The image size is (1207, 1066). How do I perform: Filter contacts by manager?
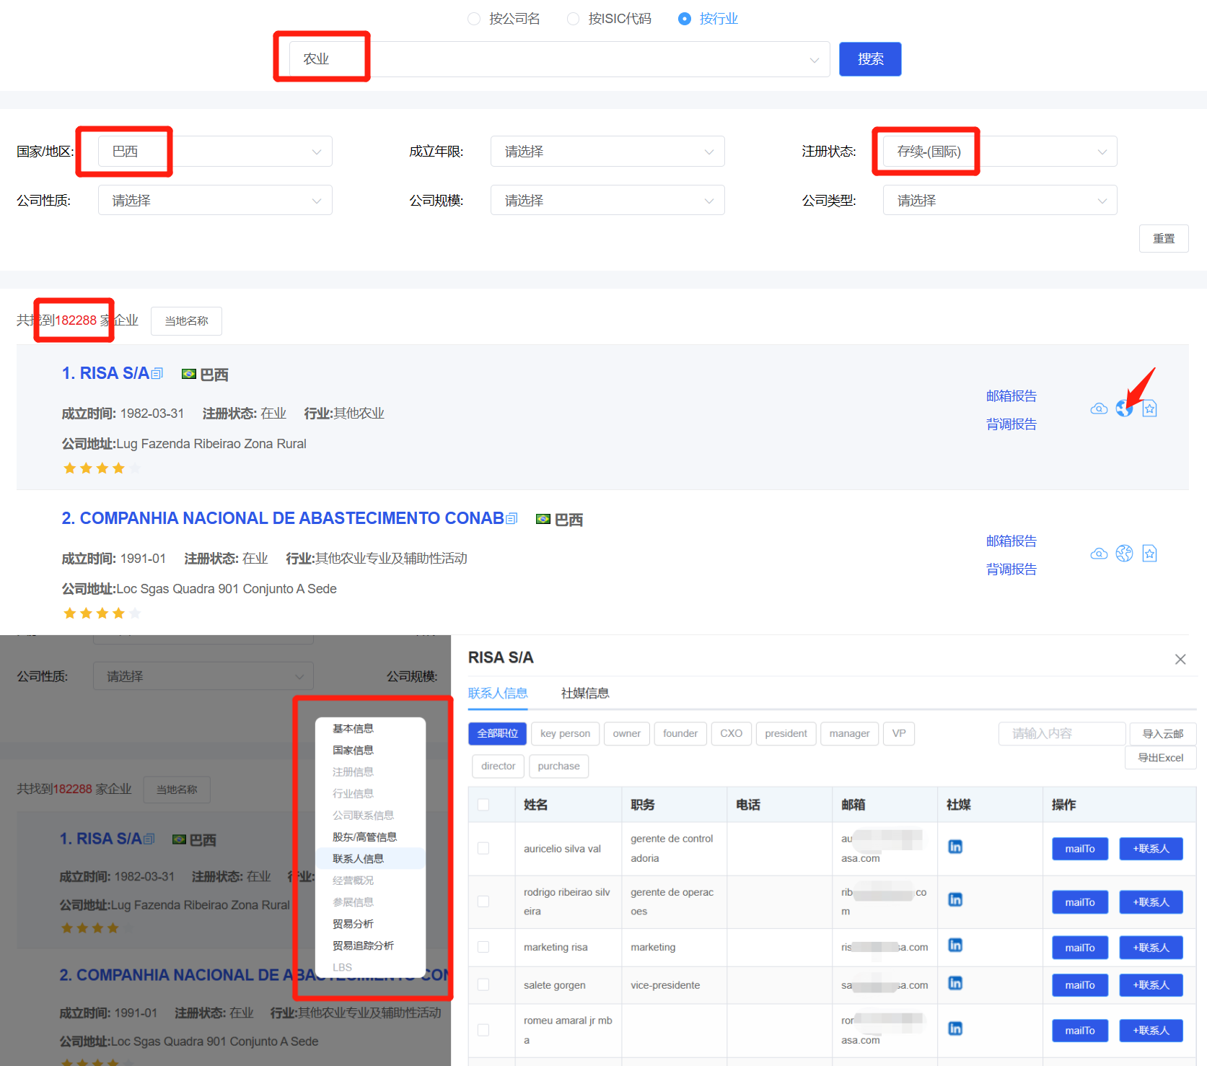tap(850, 733)
